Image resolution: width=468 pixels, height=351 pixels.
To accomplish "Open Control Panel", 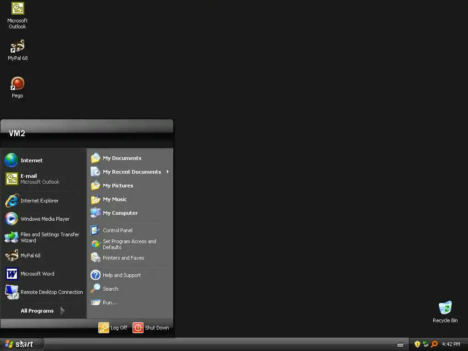I will click(130, 230).
